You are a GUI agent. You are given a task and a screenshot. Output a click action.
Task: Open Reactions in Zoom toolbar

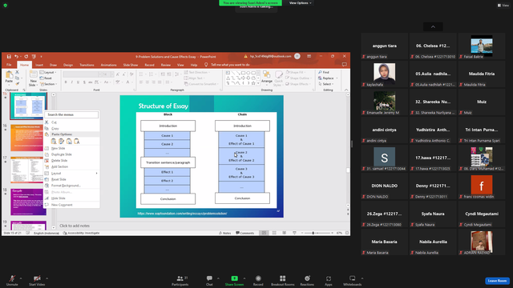(x=307, y=281)
